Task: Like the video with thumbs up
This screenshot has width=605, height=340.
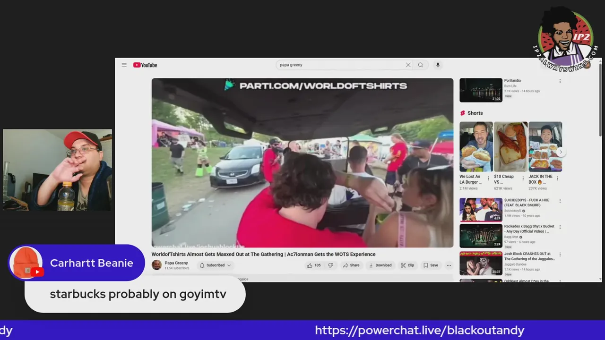Action: point(314,265)
